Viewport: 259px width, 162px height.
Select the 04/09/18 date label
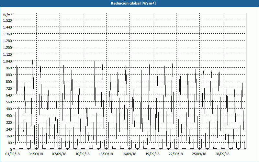[36, 154]
